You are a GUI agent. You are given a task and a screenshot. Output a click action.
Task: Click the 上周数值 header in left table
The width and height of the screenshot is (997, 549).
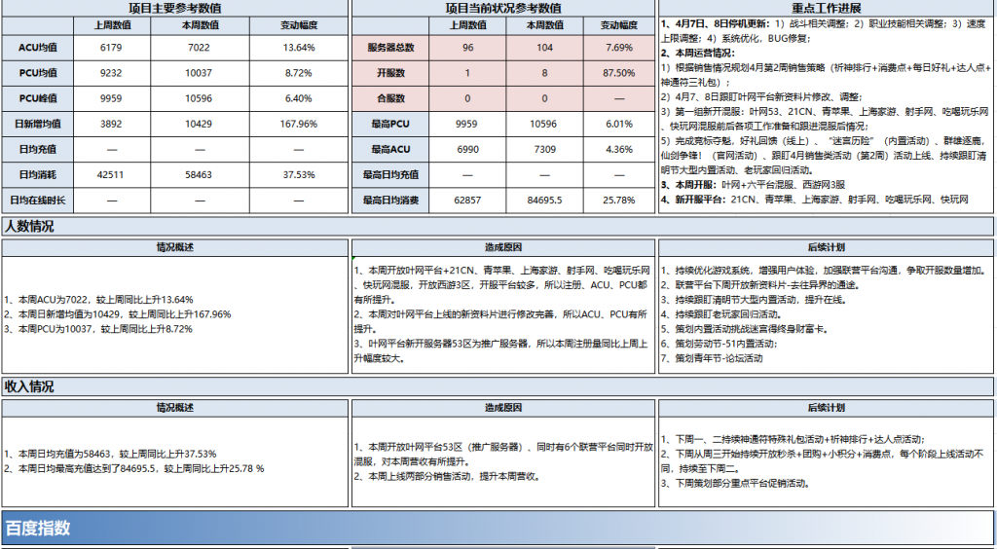tap(111, 26)
